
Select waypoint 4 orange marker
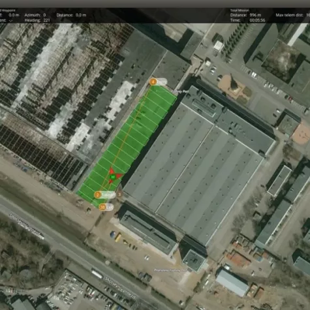pyautogui.click(x=153, y=82)
